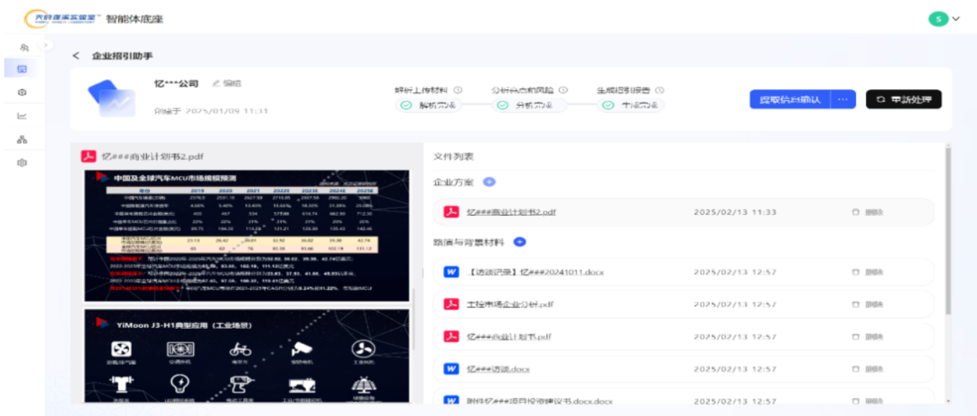Open the analytics chart icon in the sidebar
Screen dimensions: 977x416
click(x=24, y=116)
